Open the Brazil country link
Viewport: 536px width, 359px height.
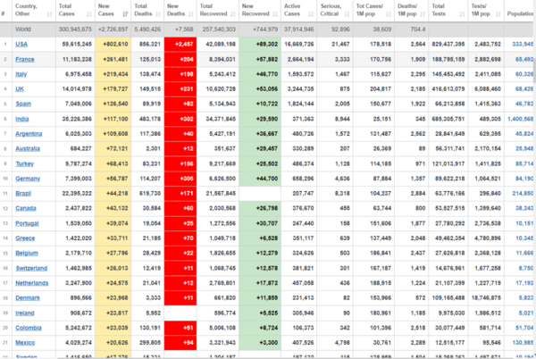tap(23, 192)
